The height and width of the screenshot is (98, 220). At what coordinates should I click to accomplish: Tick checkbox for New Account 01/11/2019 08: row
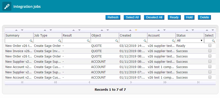pyautogui.click(x=210, y=67)
